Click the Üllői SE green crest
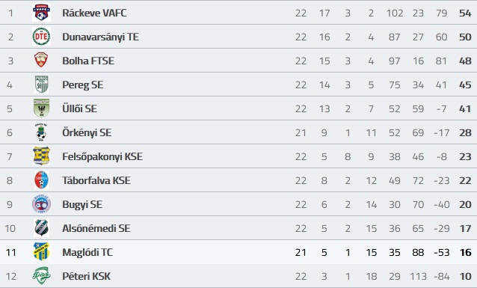The height and width of the screenshot is (288, 477). pos(41,108)
